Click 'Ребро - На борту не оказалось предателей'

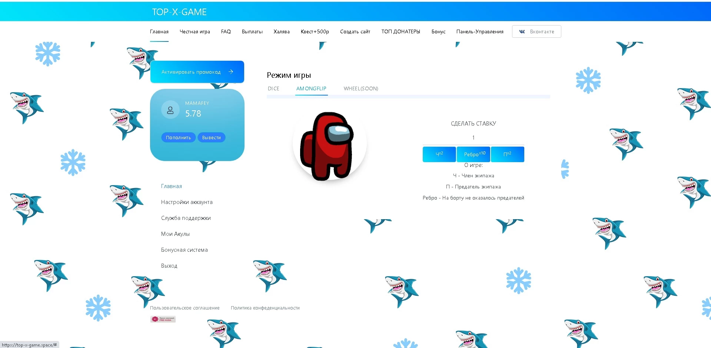[x=474, y=198]
